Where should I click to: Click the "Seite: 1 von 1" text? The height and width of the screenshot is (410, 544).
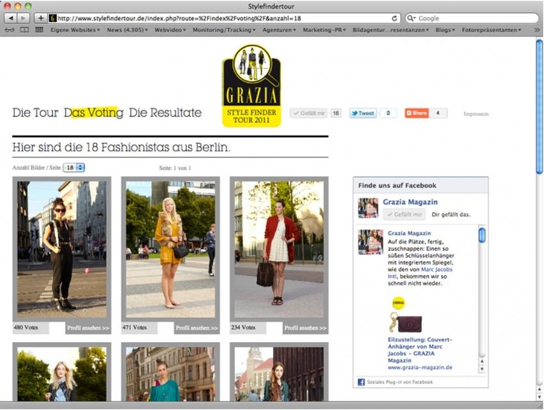175,168
